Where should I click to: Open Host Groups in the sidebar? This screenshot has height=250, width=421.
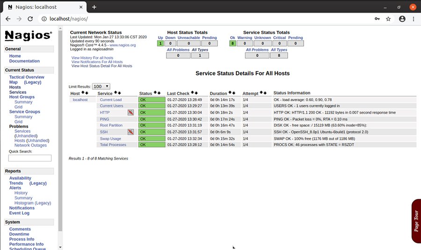(x=22, y=97)
